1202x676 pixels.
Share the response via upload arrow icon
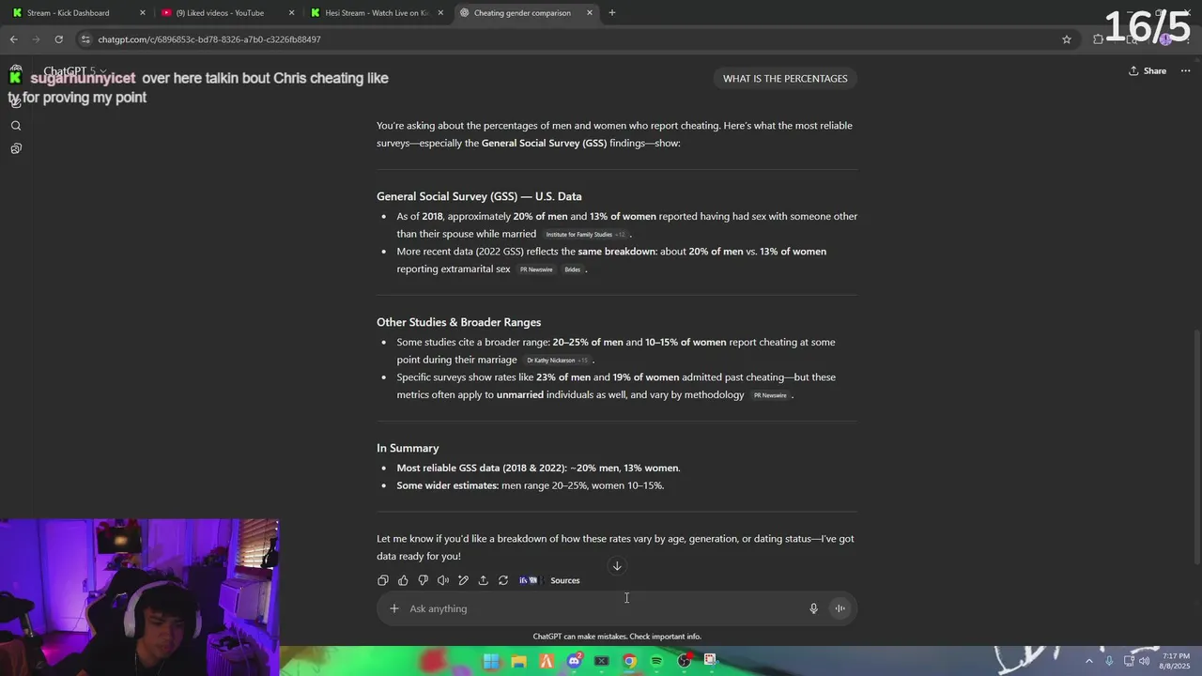click(x=483, y=580)
